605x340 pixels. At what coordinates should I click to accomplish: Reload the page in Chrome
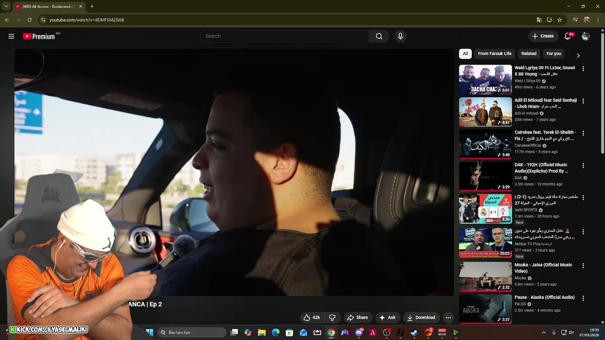29,20
